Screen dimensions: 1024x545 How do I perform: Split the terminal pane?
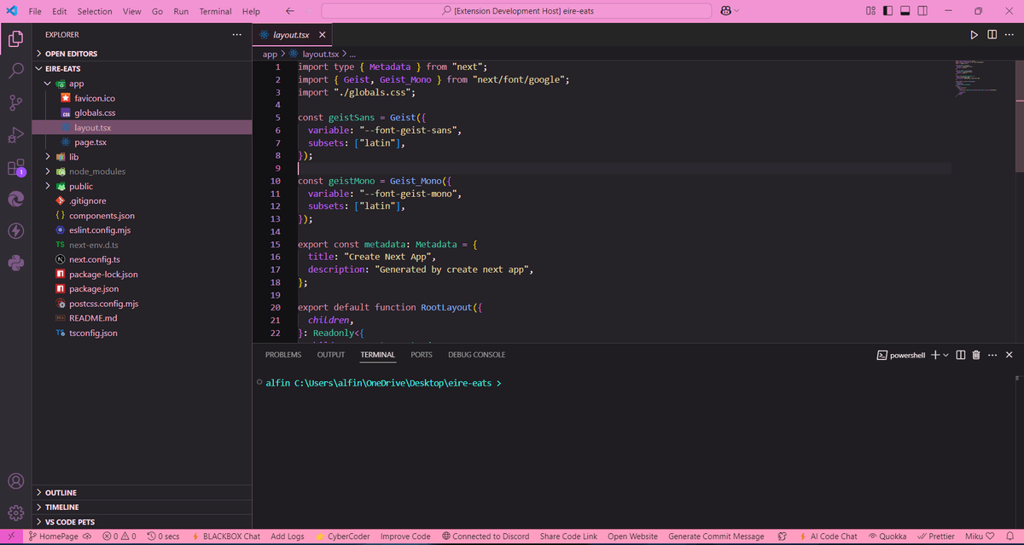click(961, 355)
